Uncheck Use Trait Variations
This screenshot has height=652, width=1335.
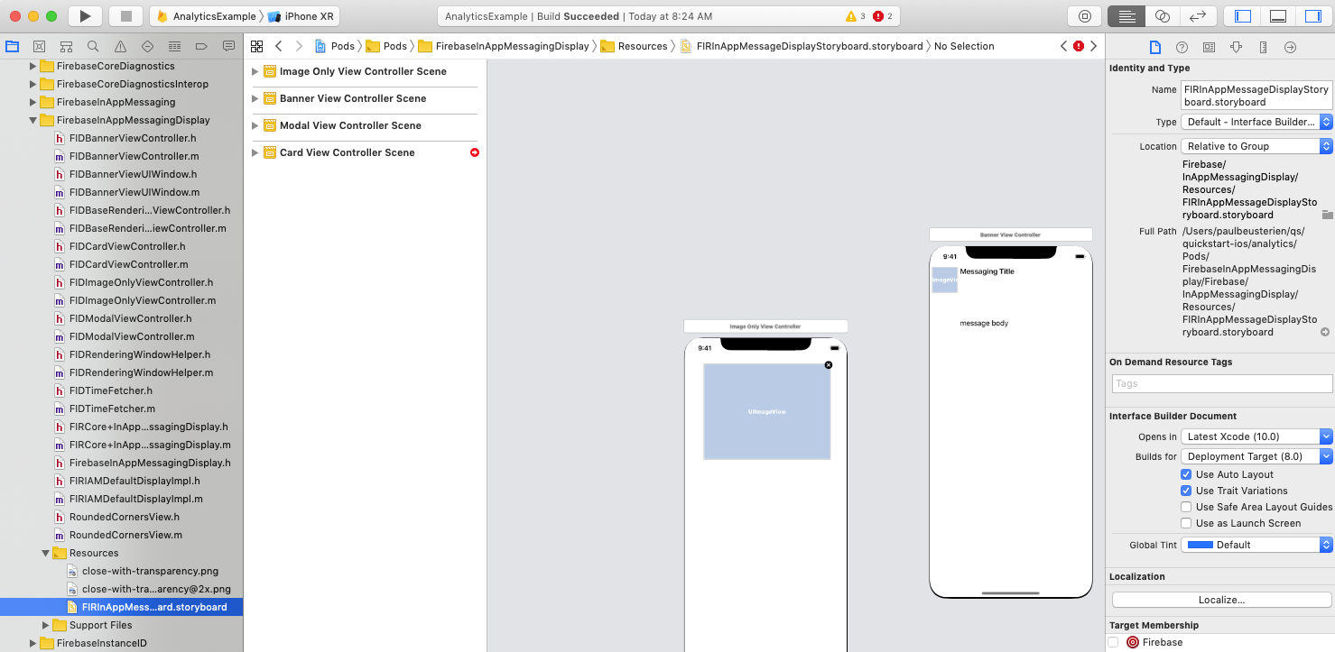[1186, 491]
